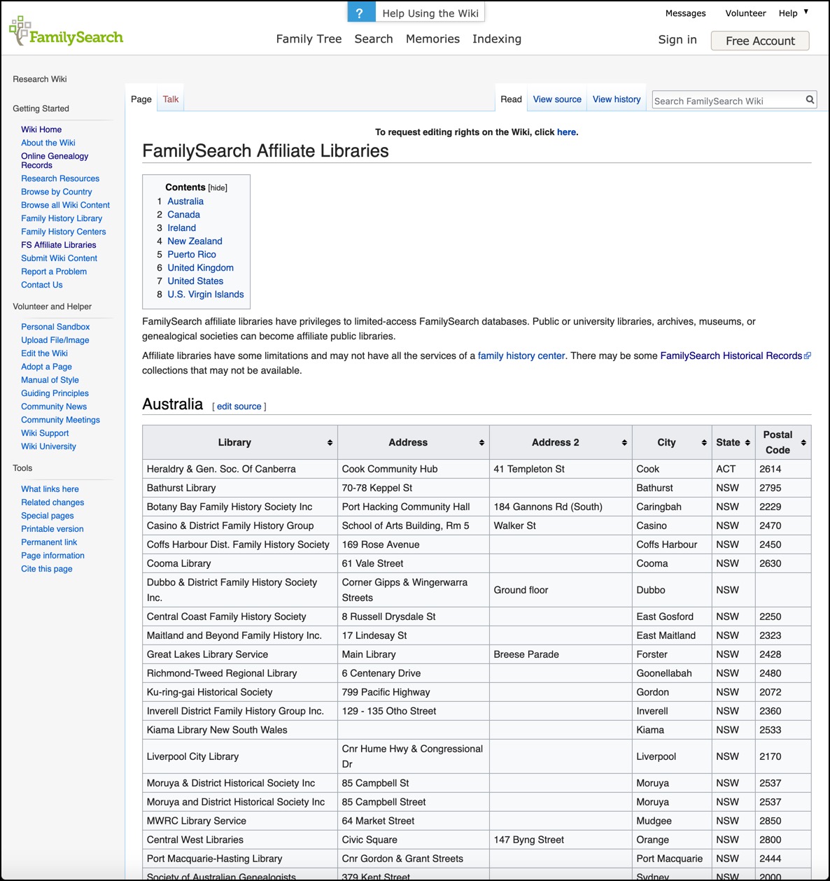Click the 'here' editing rights link
830x881 pixels.
(566, 132)
